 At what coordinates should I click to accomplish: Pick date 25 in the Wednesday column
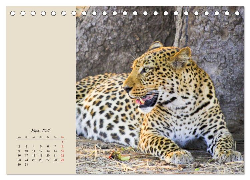point(33,160)
